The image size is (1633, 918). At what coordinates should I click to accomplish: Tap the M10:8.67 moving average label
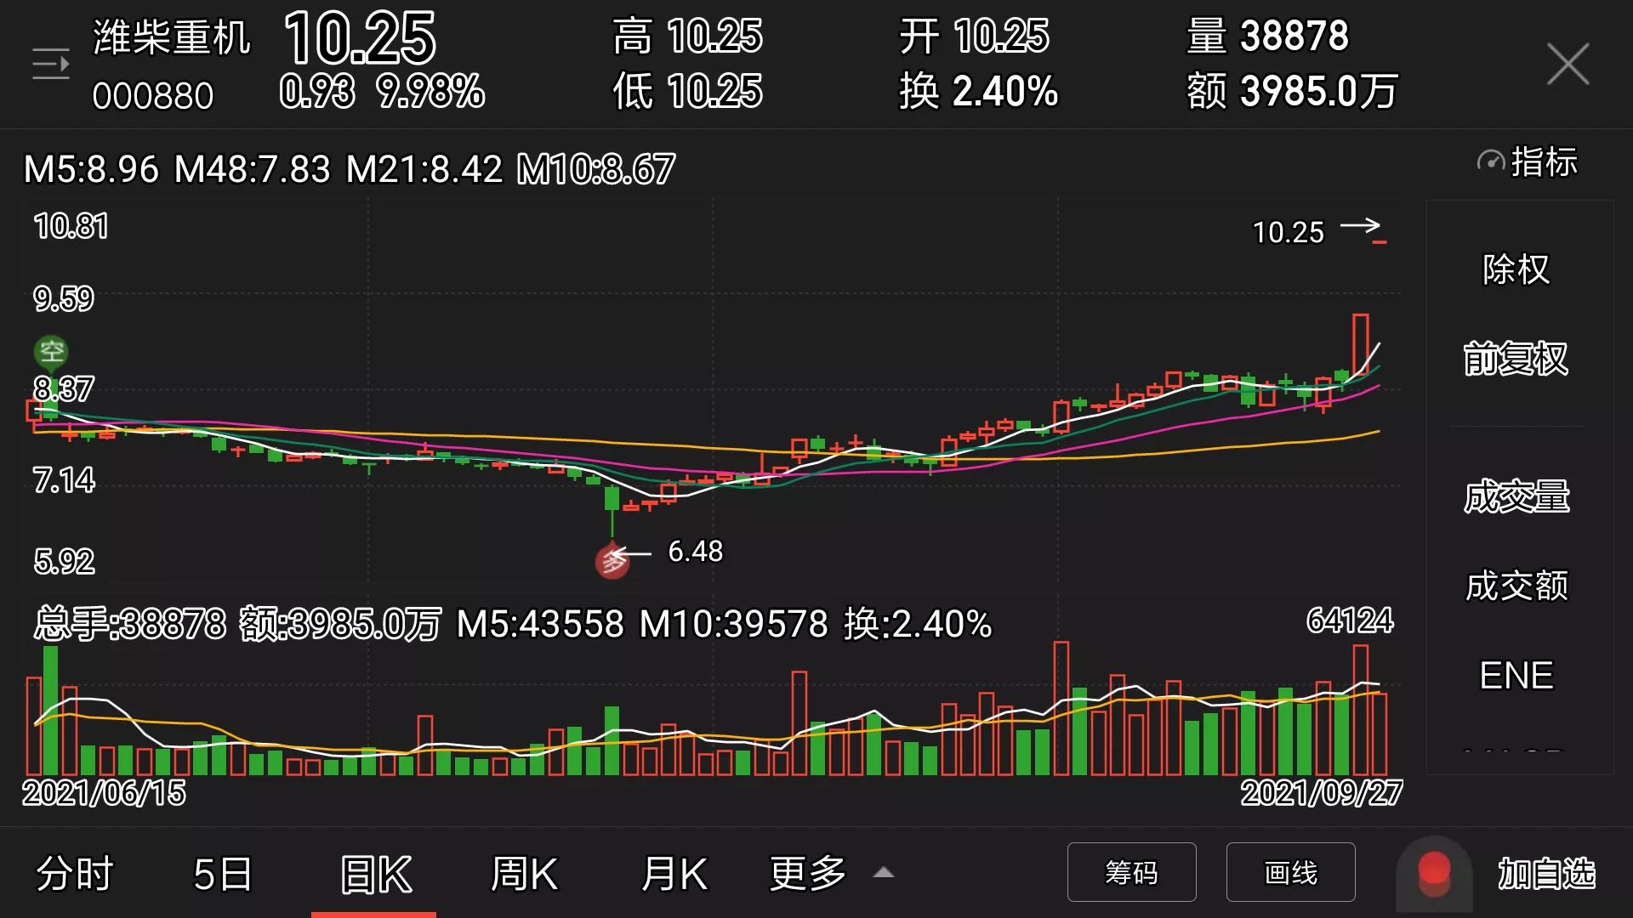pos(596,169)
